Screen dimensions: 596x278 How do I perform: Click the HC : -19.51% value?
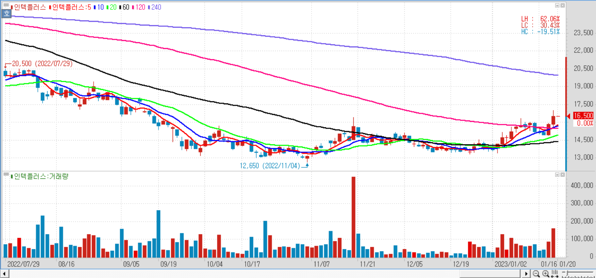(x=540, y=32)
